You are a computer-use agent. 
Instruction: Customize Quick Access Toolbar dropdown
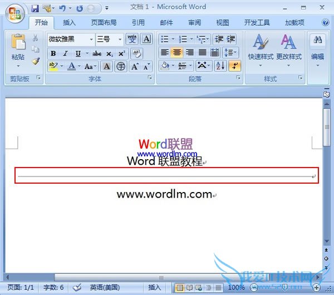pos(107,8)
